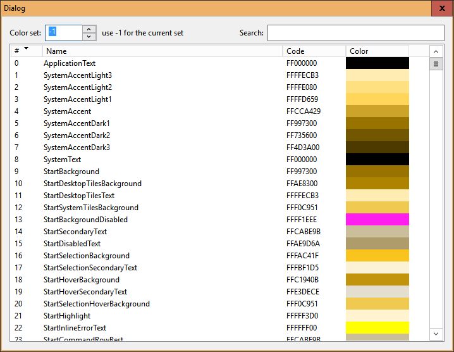Click the code FF4D3A00
The image size is (454, 352).
(303, 148)
